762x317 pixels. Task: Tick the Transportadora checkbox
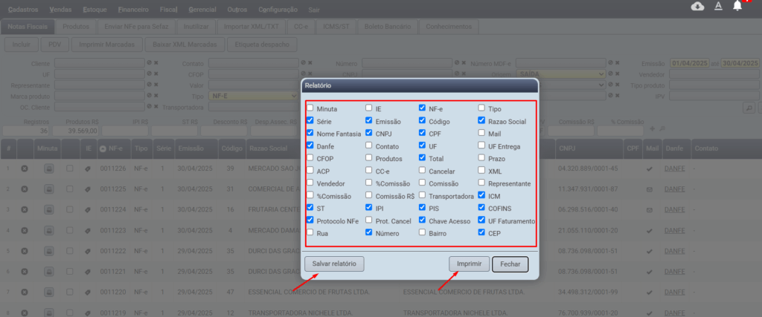tap(423, 196)
